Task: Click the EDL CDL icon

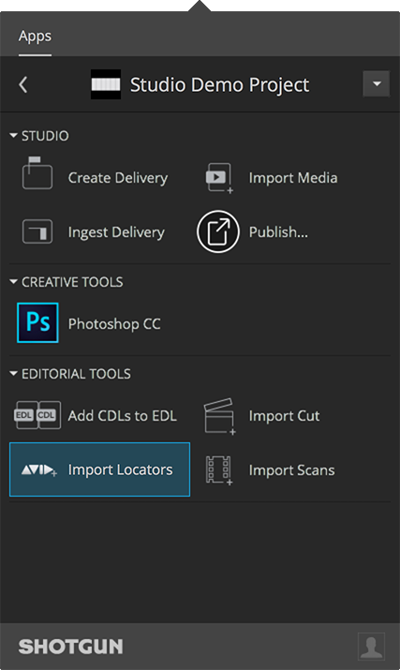Action: (37, 415)
